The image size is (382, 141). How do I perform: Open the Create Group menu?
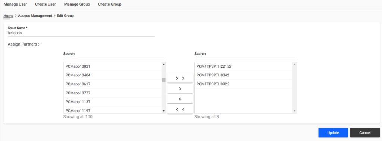(110, 4)
